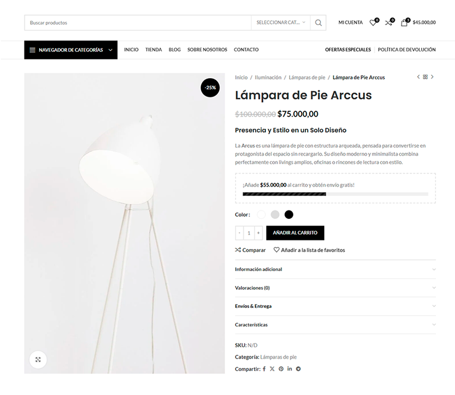Image resolution: width=455 pixels, height=395 pixels.
Task: Expand the Información adicional section
Action: (x=335, y=269)
